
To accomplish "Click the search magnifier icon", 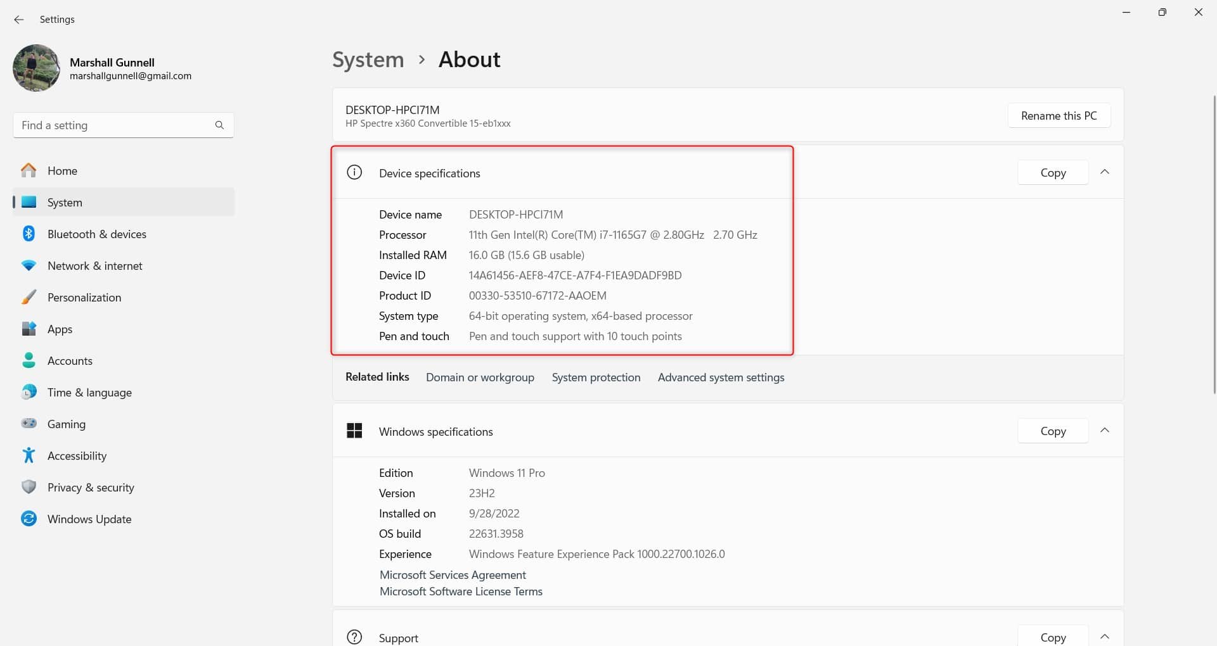I will (219, 125).
